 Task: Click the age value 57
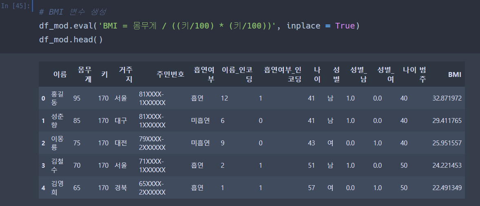(311, 188)
